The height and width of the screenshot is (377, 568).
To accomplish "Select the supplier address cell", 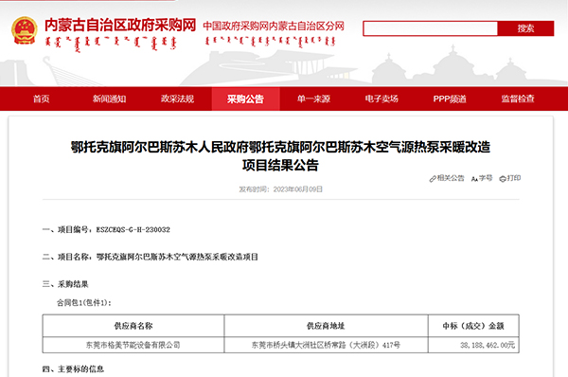I will [x=326, y=345].
